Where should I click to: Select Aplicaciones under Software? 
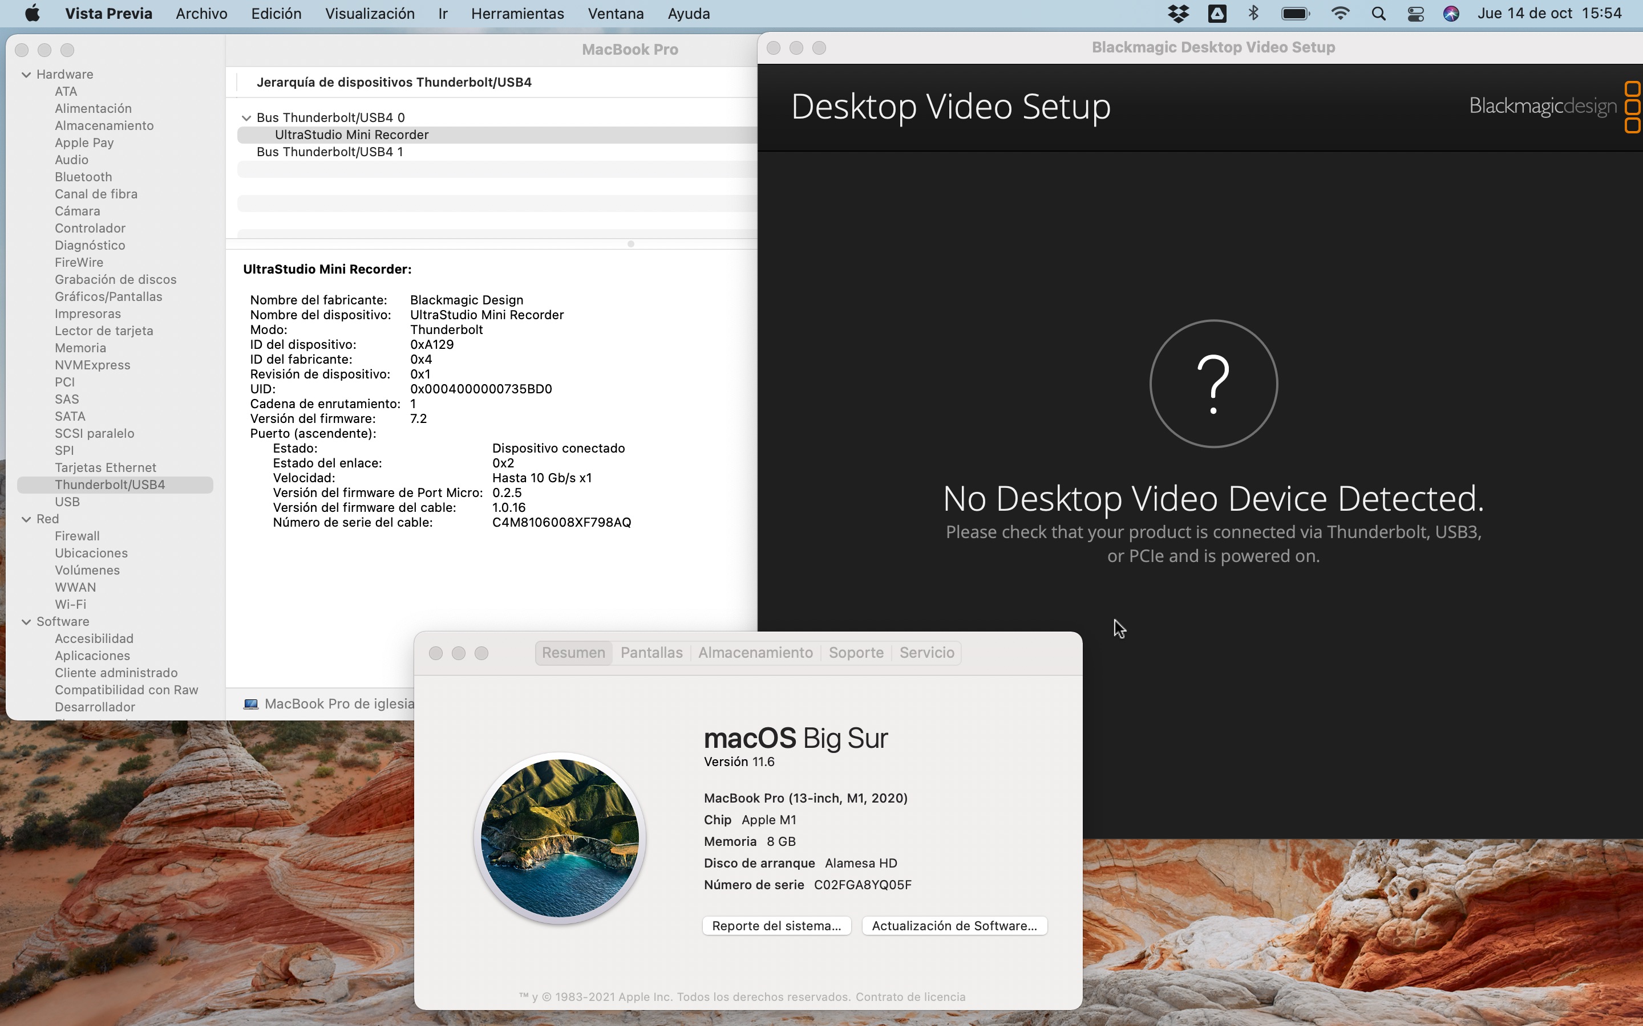92,656
